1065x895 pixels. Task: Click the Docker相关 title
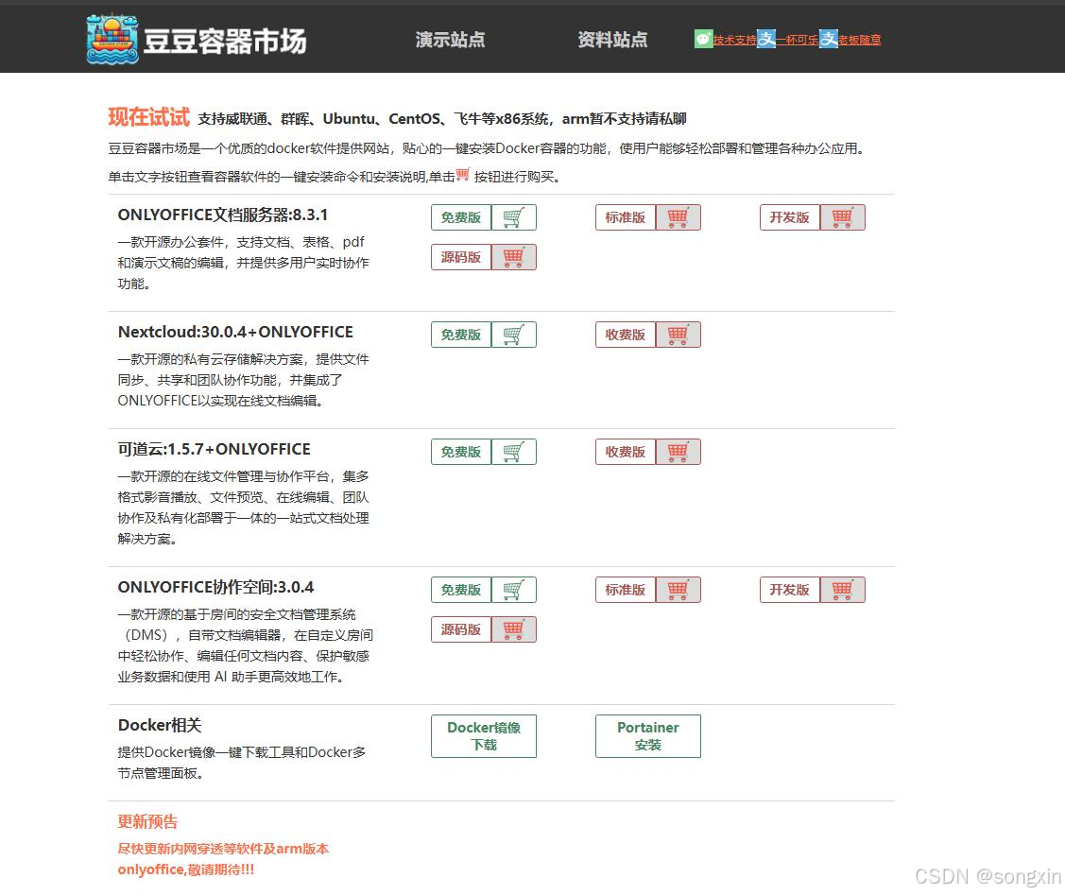[x=160, y=725]
